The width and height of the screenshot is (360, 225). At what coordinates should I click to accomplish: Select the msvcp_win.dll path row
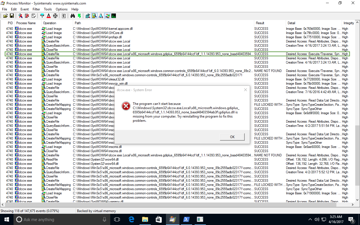(177, 84)
